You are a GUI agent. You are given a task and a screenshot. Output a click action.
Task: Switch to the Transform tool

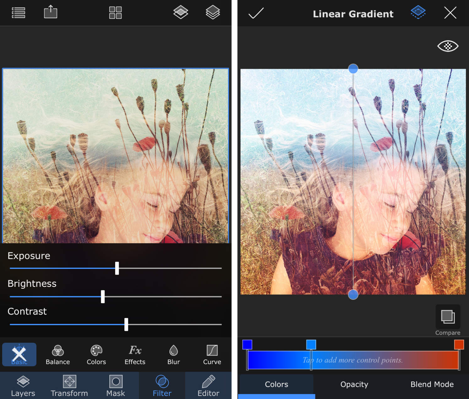(x=69, y=385)
